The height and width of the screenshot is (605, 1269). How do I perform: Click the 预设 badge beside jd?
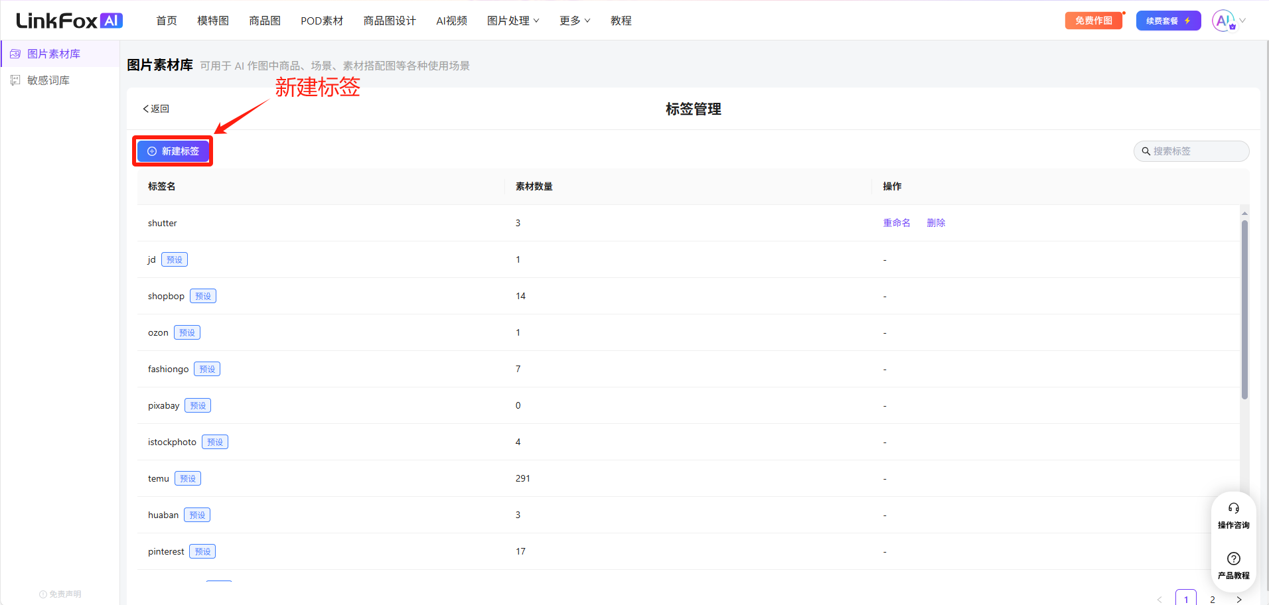point(175,259)
